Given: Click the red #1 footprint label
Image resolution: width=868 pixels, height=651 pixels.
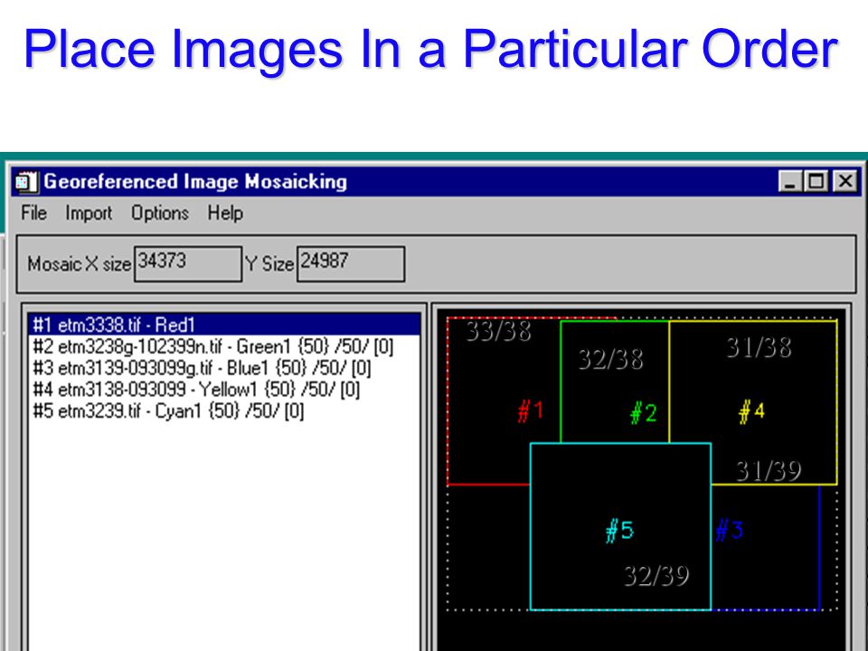Looking at the screenshot, I should click(x=531, y=410).
